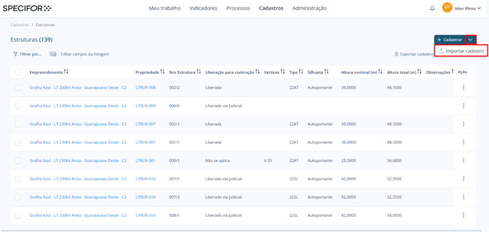Image resolution: width=489 pixels, height=232 pixels.
Task: Open Filtrar por... filter options
Action: [27, 54]
